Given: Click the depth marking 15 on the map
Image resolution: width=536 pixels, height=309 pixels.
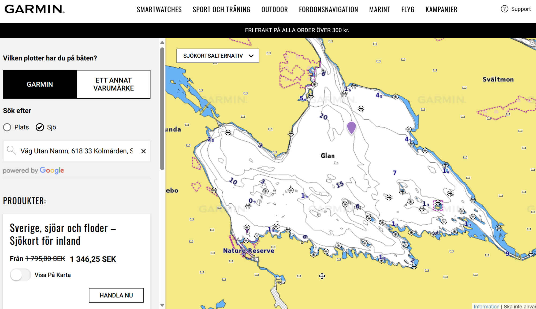Looking at the screenshot, I should click(340, 184).
